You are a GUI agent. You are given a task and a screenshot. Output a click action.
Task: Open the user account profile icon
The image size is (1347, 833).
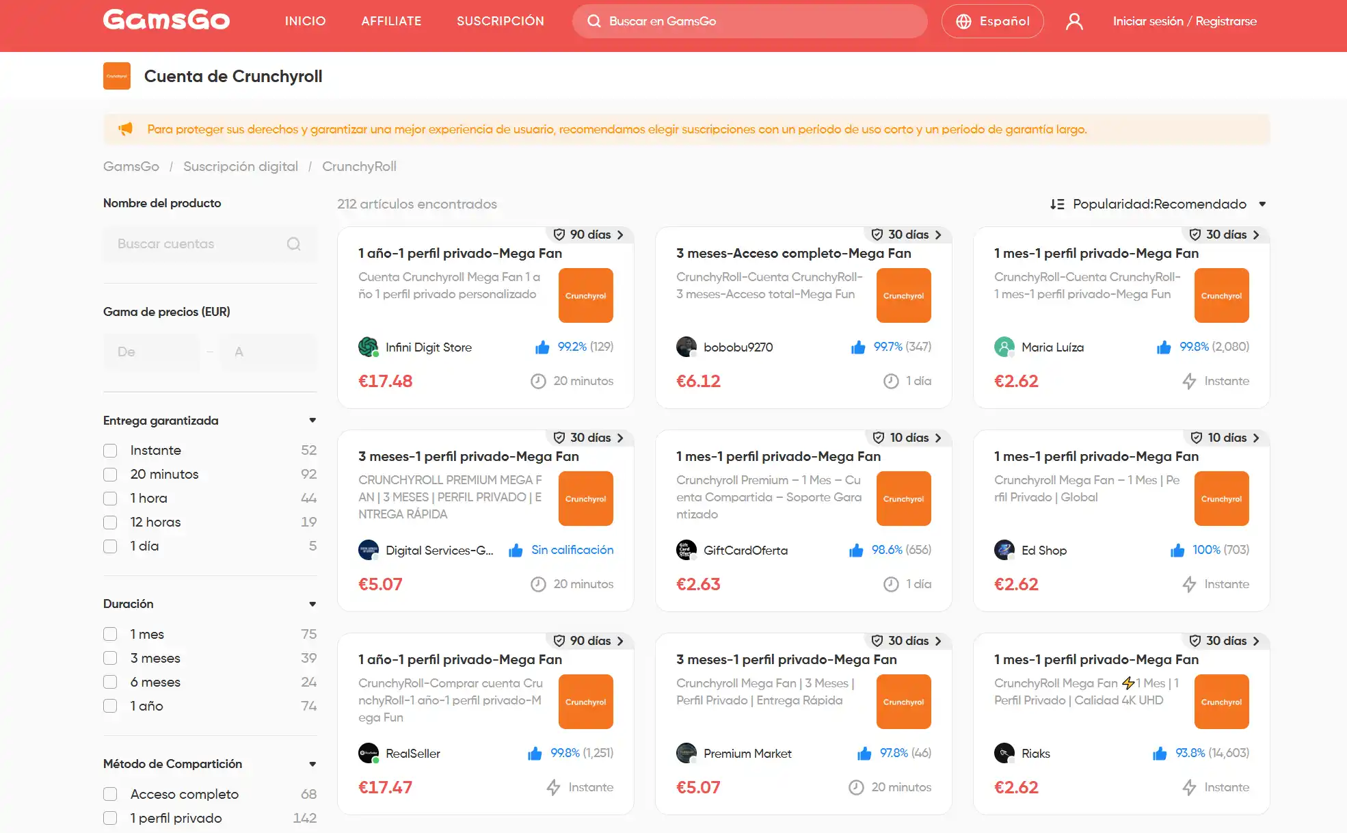[1074, 21]
